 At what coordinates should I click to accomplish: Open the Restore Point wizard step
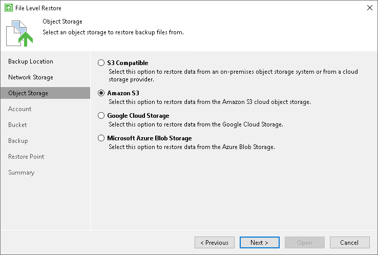click(x=26, y=157)
